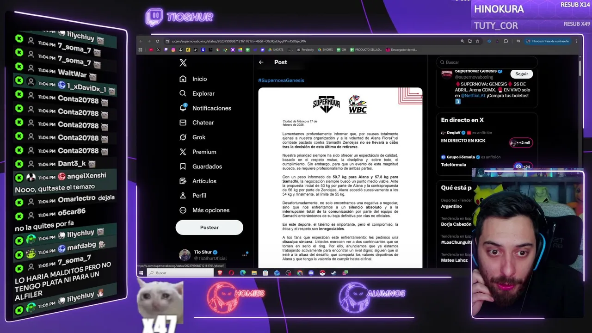Click the Guardados bookmark icon

[x=183, y=166]
